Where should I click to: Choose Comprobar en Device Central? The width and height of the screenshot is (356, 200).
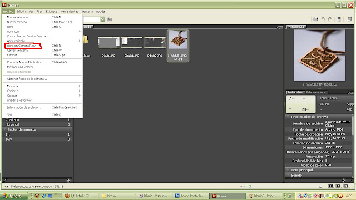(x=42, y=36)
